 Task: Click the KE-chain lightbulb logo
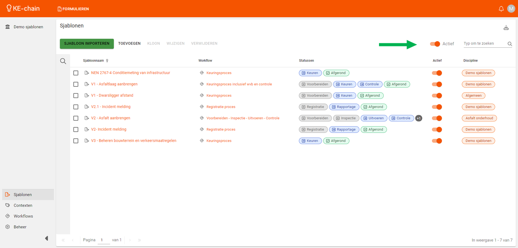click(x=9, y=8)
